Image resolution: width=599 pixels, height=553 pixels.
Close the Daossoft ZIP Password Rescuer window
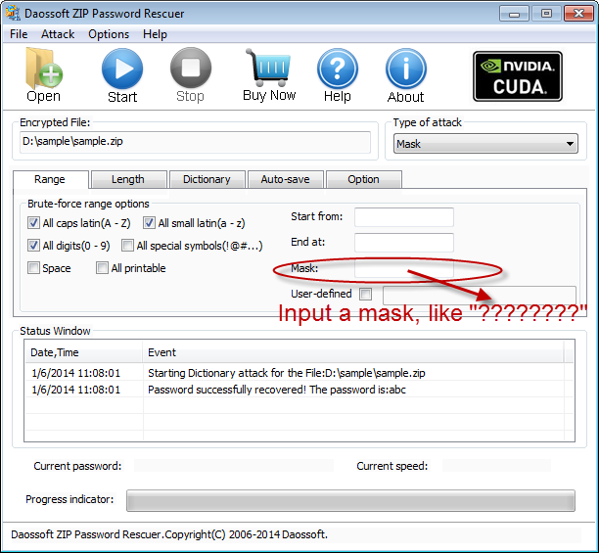coord(578,14)
